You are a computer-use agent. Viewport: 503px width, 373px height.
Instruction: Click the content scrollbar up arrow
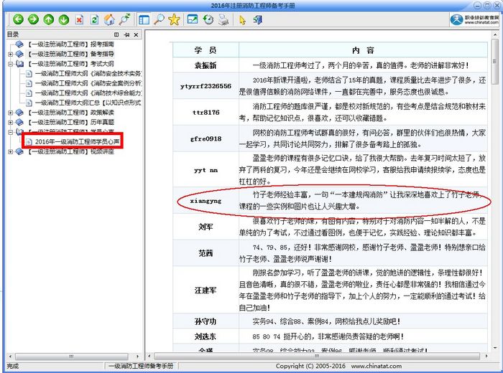tap(495, 34)
